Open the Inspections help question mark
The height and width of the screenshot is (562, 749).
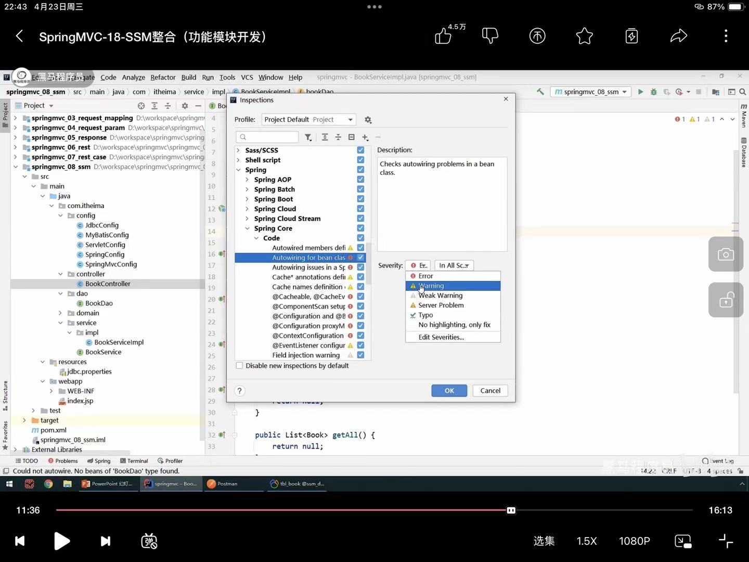tap(239, 391)
